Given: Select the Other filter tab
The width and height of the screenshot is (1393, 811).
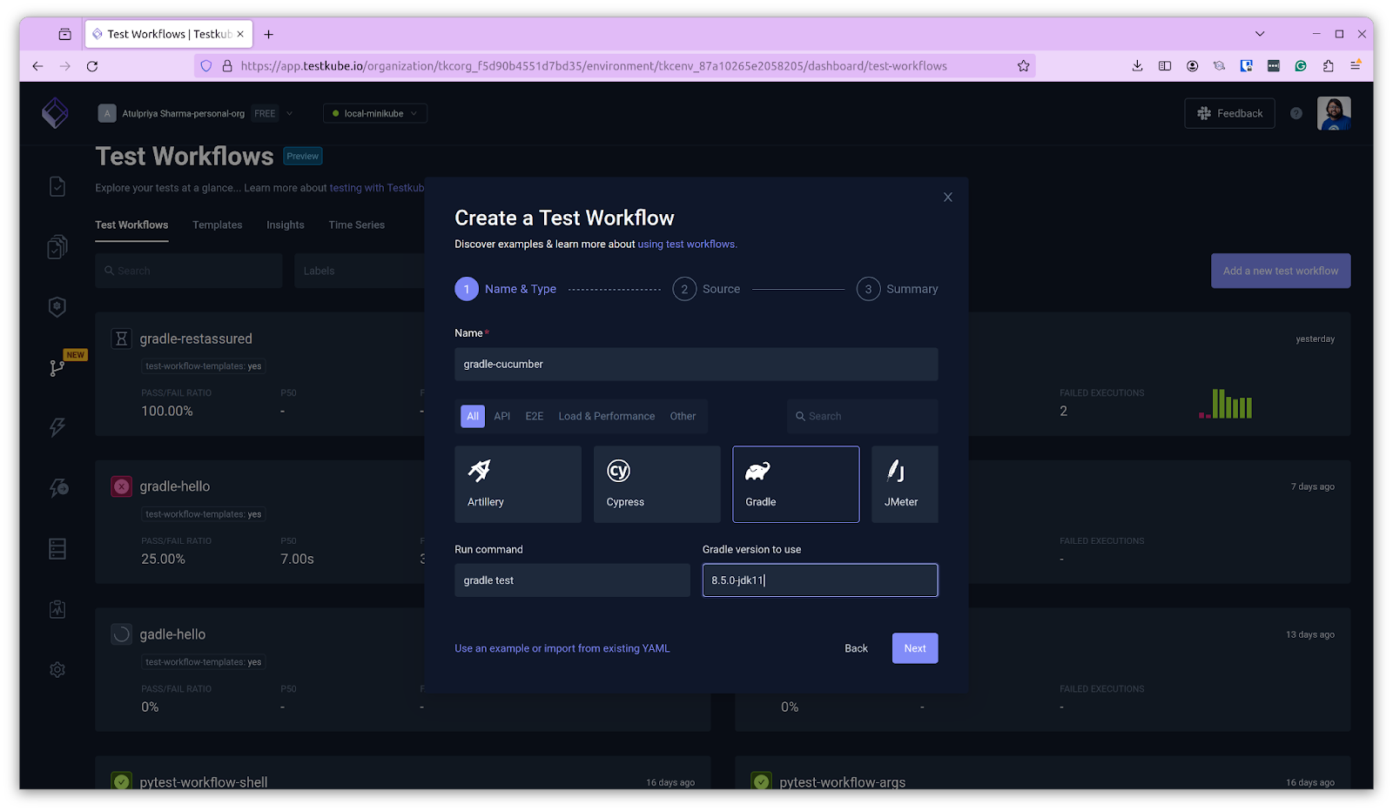Looking at the screenshot, I should click(x=683, y=416).
